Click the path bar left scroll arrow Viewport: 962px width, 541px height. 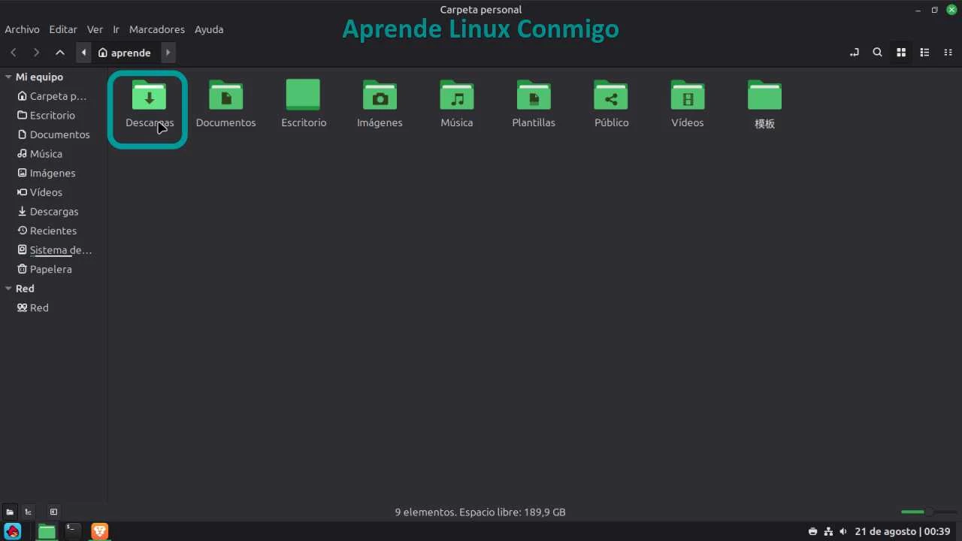pos(83,53)
